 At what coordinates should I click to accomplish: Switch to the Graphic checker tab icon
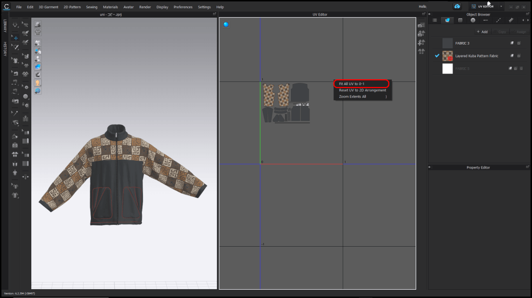point(460,20)
